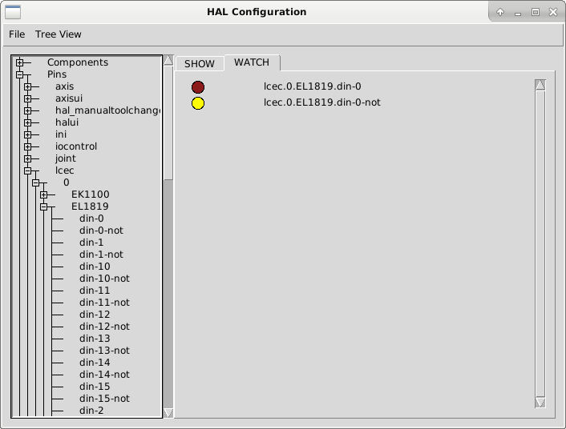Click tree panel scrollbar up arrow
The image size is (566, 429).
168,60
